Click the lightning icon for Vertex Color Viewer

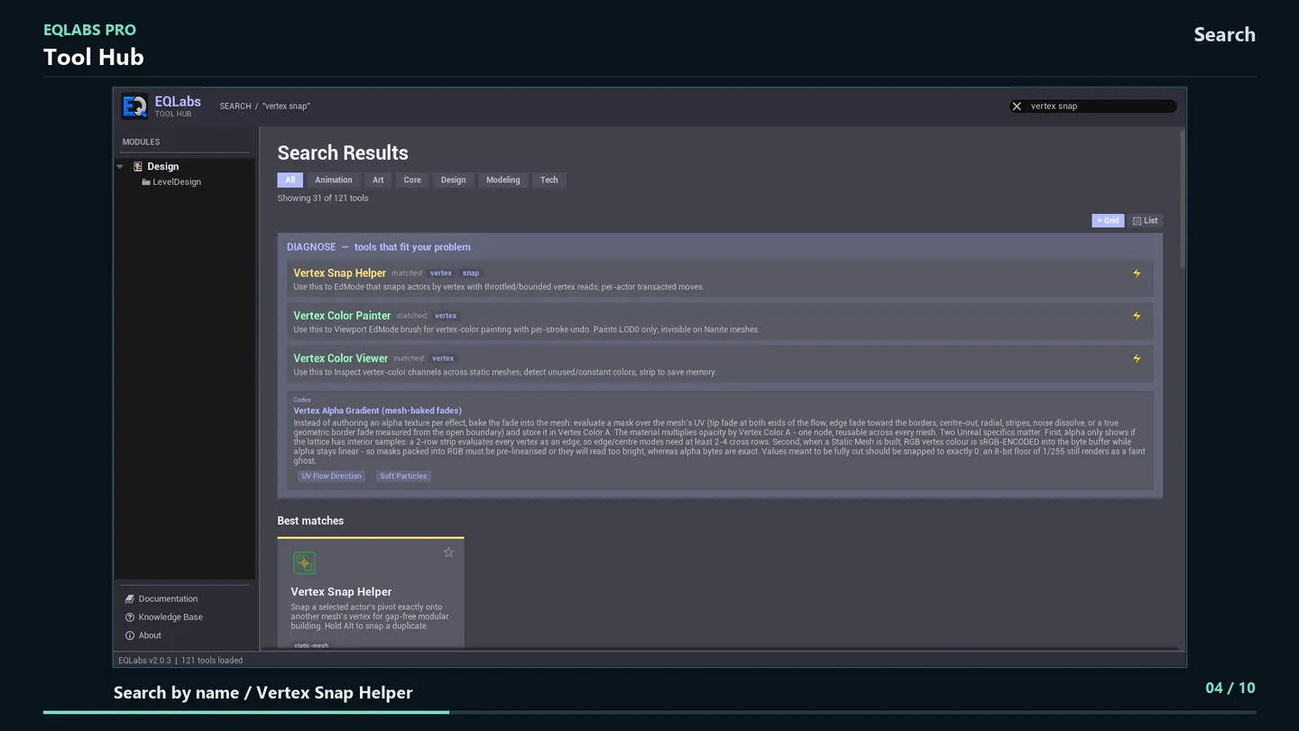(1137, 358)
